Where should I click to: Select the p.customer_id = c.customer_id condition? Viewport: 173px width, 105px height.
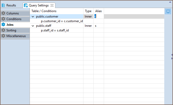62,21
